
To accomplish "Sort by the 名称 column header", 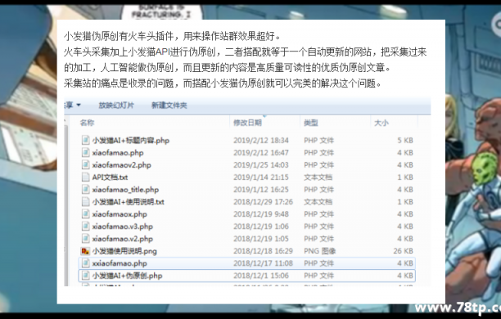I will click(x=88, y=123).
